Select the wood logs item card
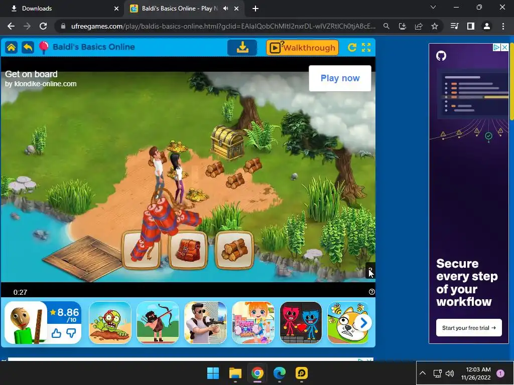514x385 pixels. (234, 250)
